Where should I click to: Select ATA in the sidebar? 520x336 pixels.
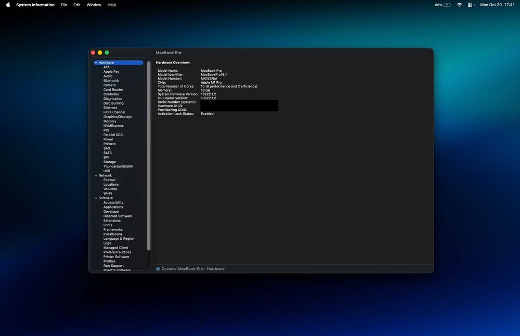coord(106,67)
